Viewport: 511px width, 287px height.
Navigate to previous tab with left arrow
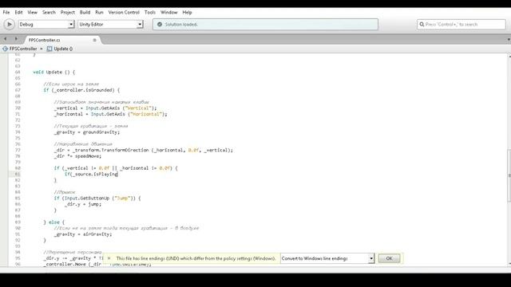(x=6, y=39)
